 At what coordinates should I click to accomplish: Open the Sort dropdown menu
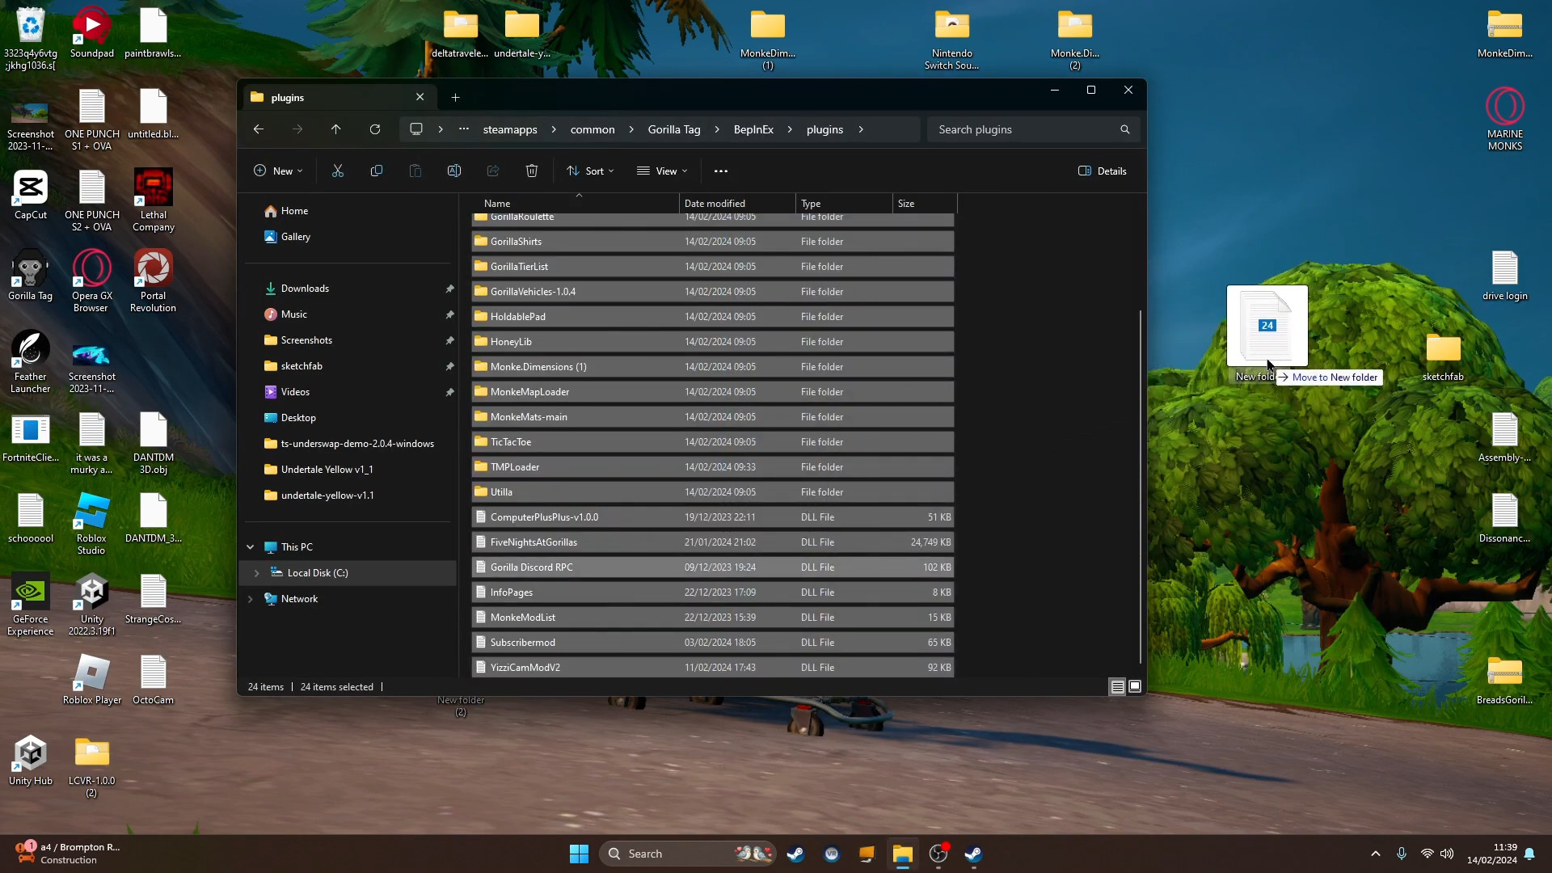pyautogui.click(x=591, y=171)
